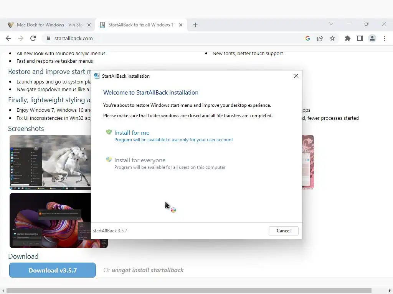Click the browser forward arrow
Viewport: 393px width, 294px height.
21,38
